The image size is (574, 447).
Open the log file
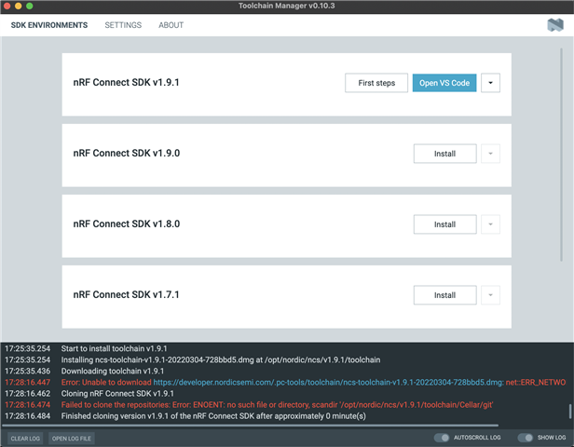72,439
